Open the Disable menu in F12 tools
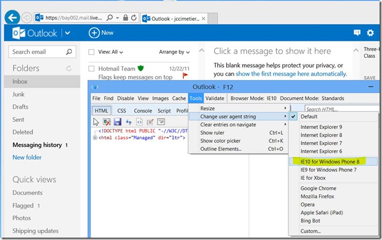Image resolution: width=382 pixels, height=240 pixels. (126, 98)
